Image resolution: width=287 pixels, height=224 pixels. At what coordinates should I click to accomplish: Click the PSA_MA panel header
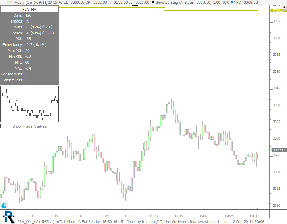coord(29,9)
